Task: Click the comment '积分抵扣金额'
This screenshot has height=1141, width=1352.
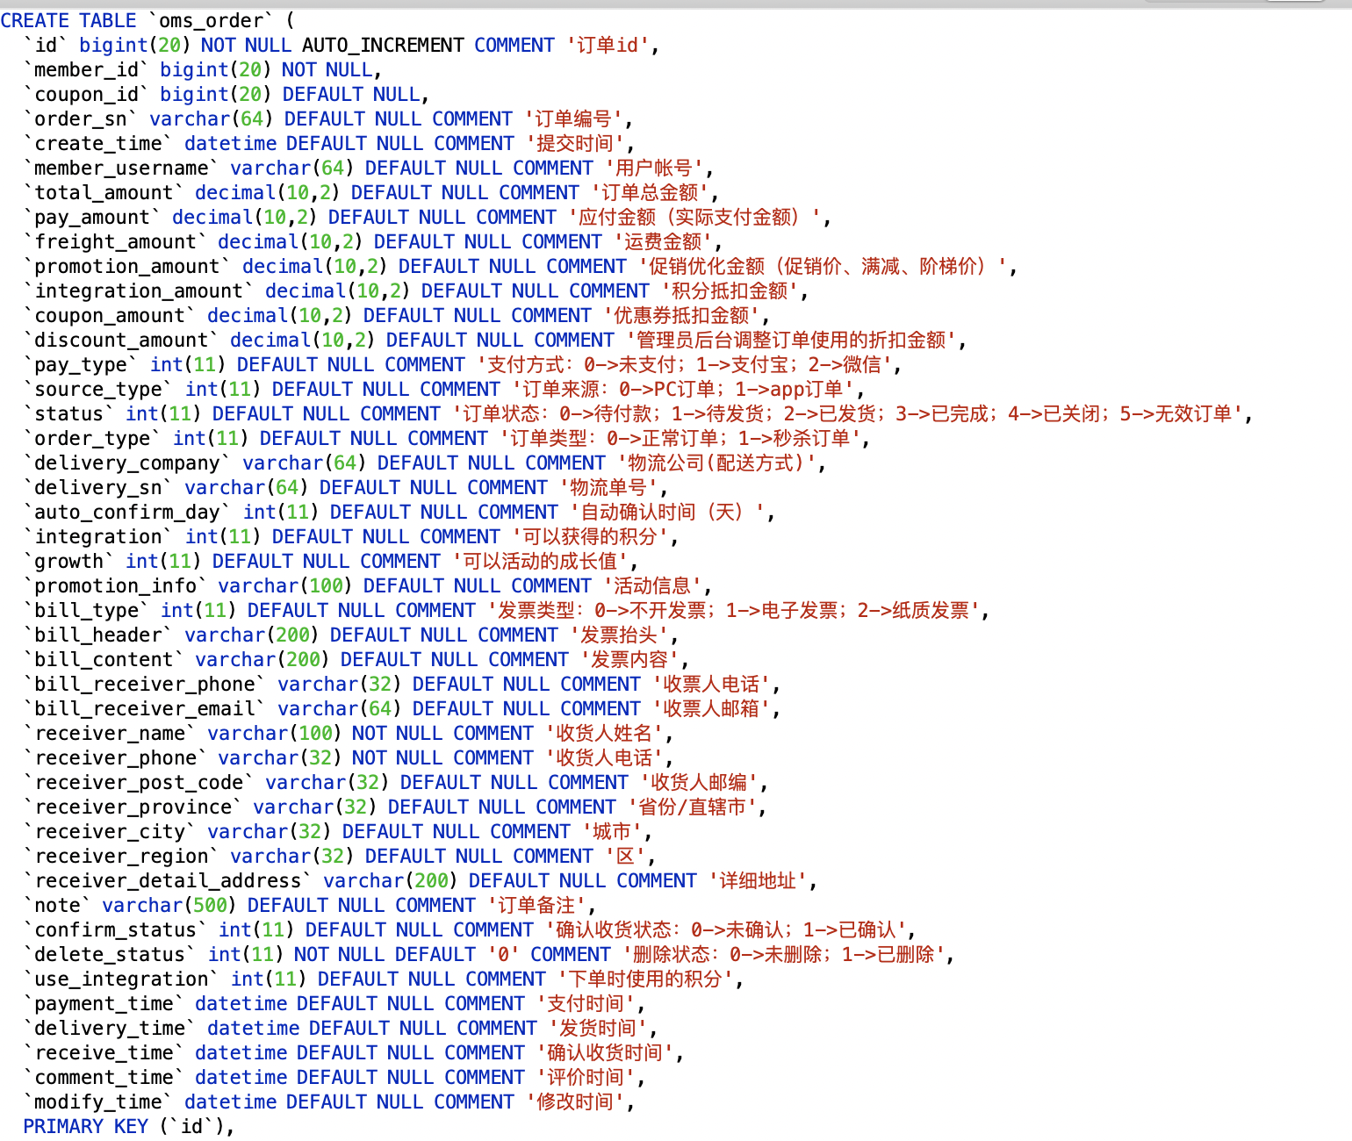Action: point(730,291)
